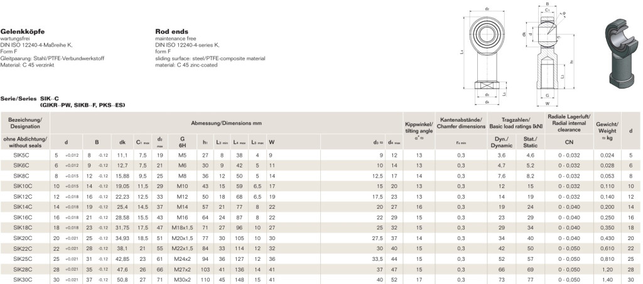Select designation 'SIK20C'

[23, 238]
